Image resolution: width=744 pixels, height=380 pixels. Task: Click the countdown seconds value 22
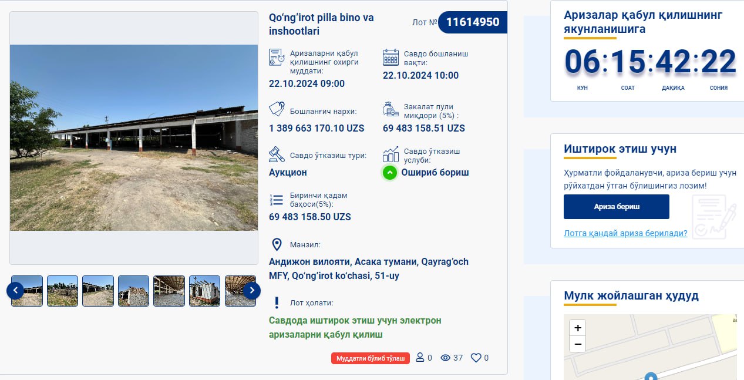[719, 62]
